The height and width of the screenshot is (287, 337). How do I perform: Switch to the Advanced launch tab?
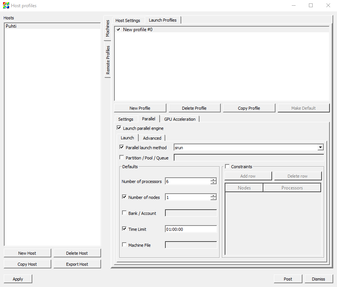point(152,138)
